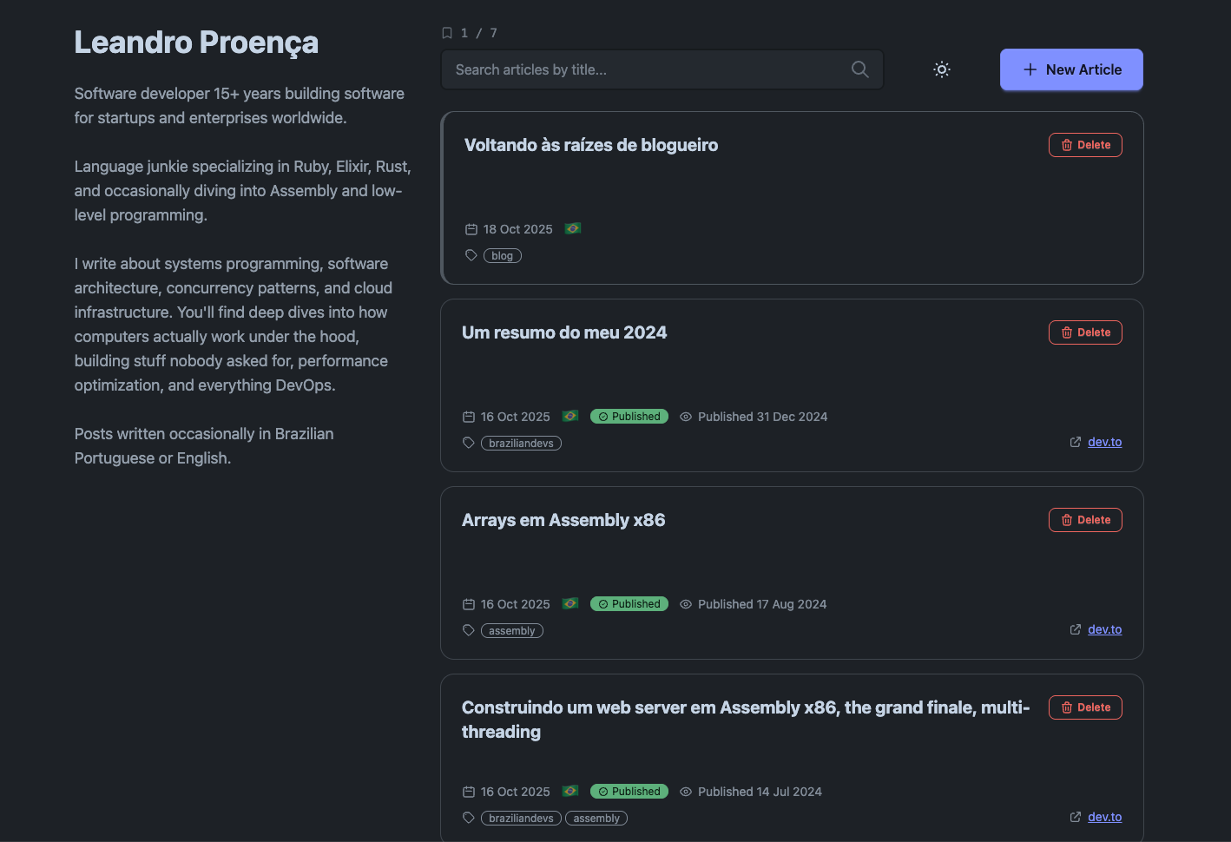Delete the Voltando às raízes de blogueiro article
Image resolution: width=1231 pixels, height=842 pixels.
[1085, 145]
